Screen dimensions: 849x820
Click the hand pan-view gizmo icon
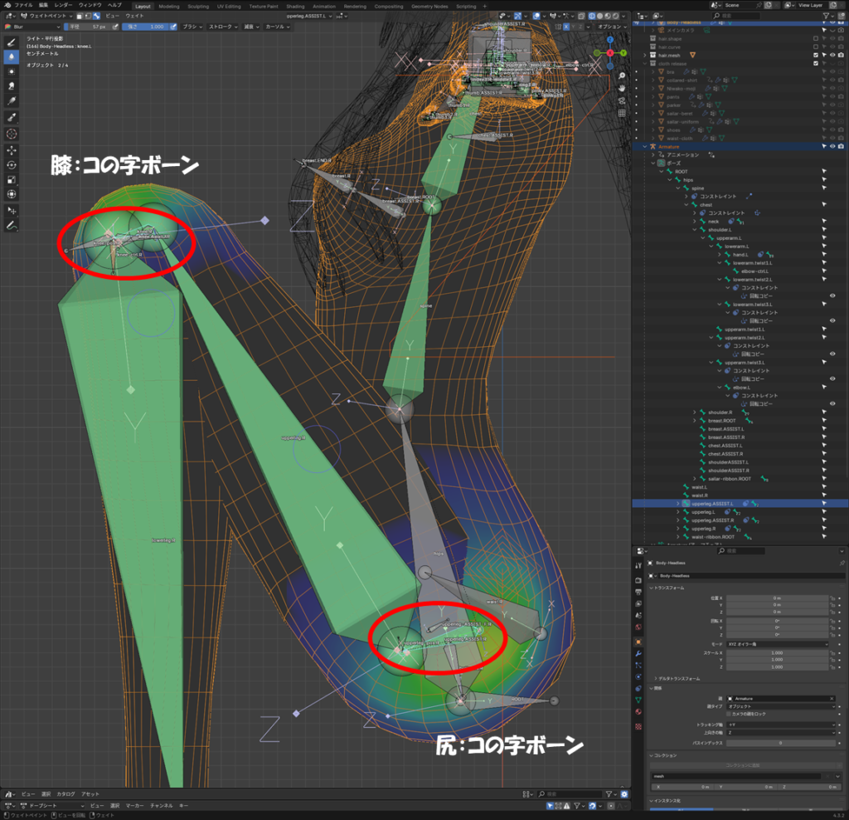(622, 87)
